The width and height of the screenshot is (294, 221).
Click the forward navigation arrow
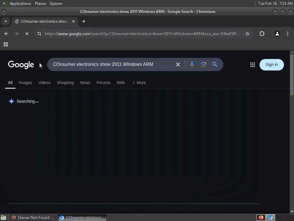pyautogui.click(x=16, y=34)
